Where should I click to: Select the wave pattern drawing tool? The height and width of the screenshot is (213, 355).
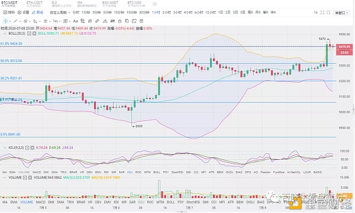tap(55, 21)
